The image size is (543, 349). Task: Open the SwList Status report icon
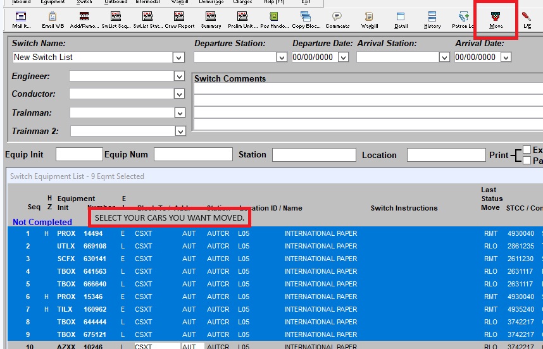pos(148,20)
